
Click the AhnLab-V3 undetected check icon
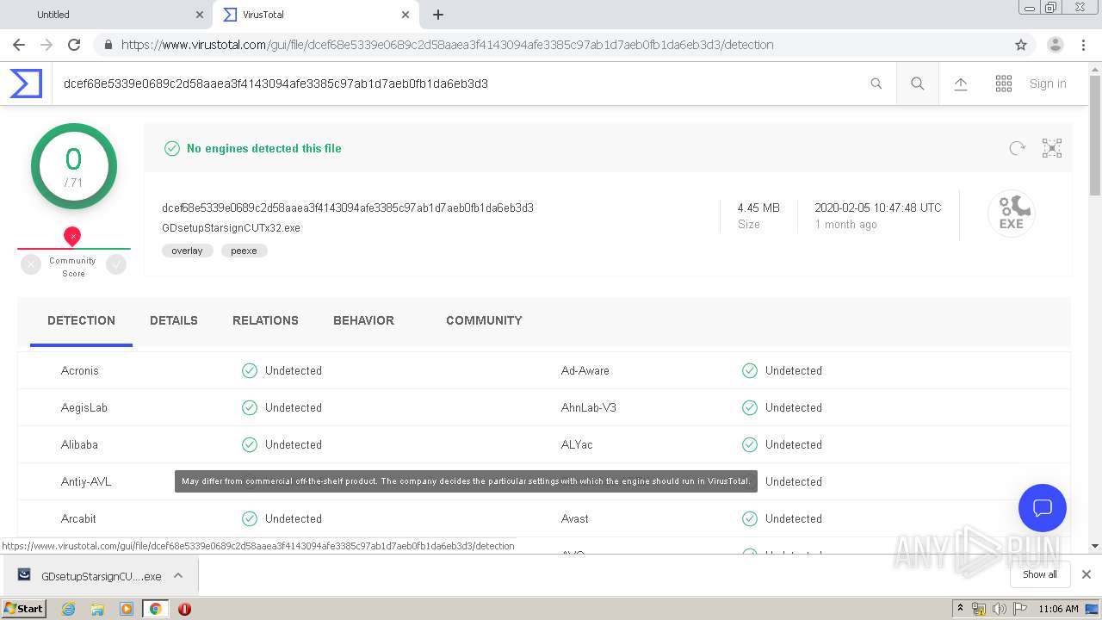tap(750, 407)
